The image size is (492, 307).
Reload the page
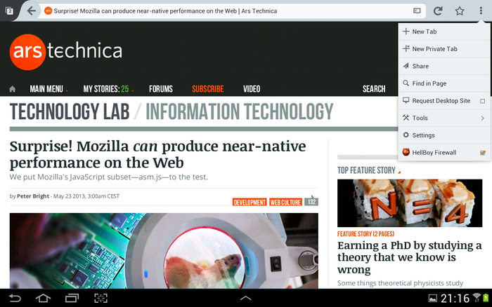438,11
